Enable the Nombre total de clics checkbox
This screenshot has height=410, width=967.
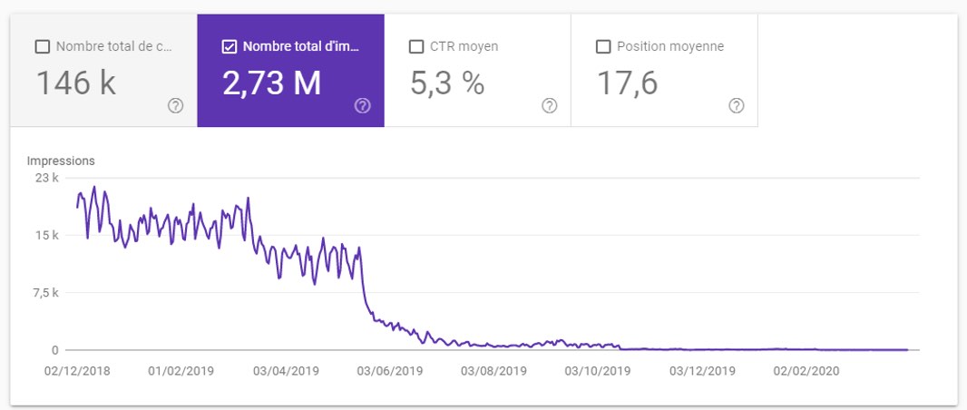pos(43,47)
